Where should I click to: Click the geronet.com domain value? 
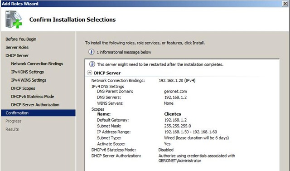(175, 91)
